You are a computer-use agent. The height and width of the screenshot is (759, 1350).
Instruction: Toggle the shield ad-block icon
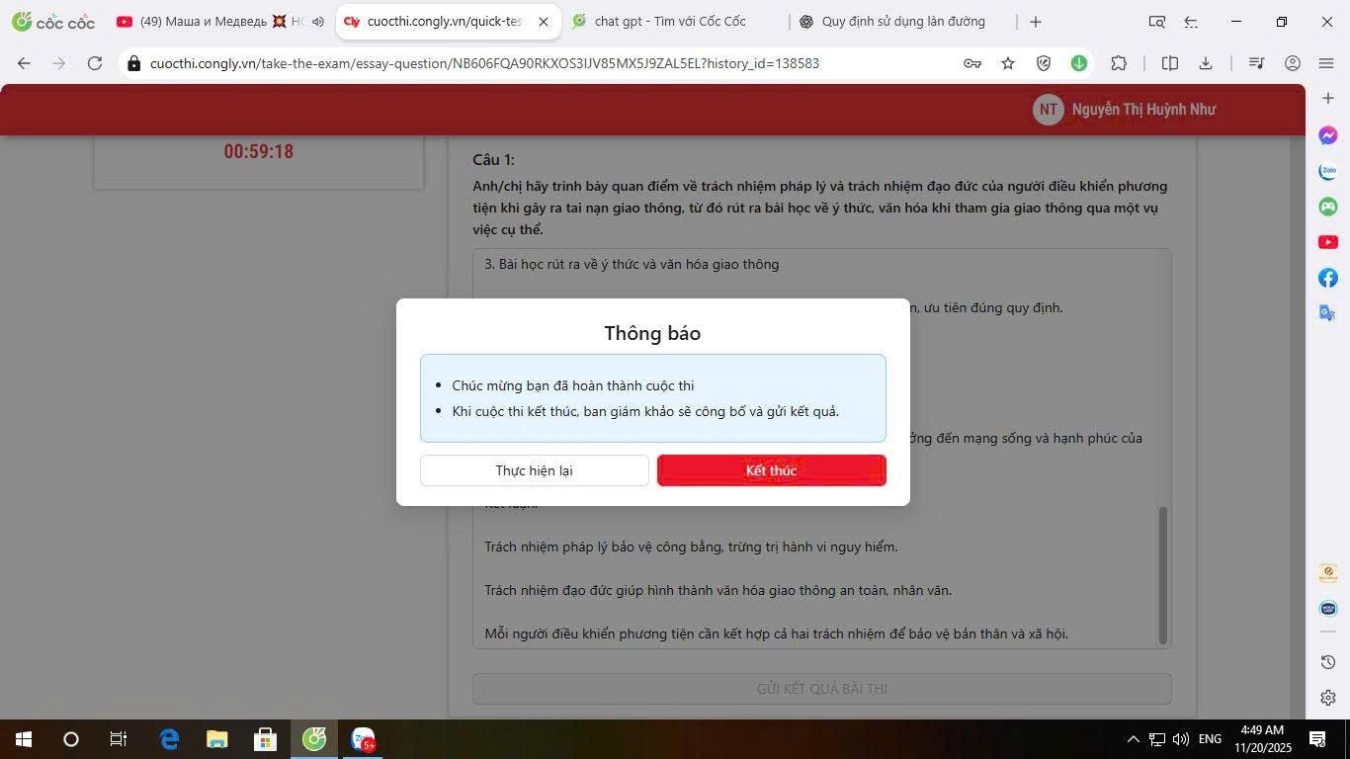coord(1044,63)
